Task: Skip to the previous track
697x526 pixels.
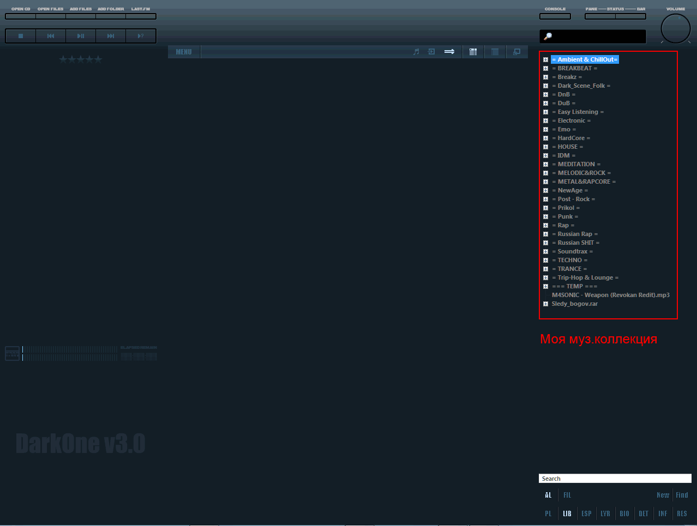Action: tap(51, 36)
